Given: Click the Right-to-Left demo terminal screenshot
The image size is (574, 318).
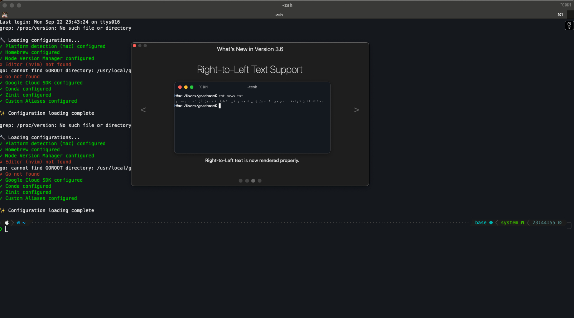Looking at the screenshot, I should (x=252, y=117).
